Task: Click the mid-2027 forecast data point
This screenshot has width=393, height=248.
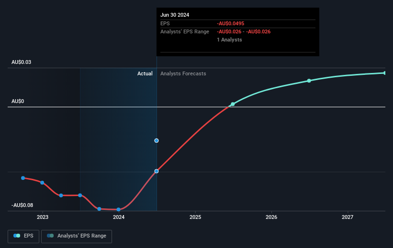Action: pos(384,73)
